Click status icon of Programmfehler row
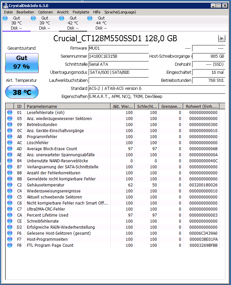 [10, 136]
